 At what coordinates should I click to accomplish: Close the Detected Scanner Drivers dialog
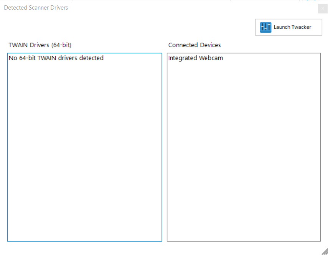click(322, 8)
